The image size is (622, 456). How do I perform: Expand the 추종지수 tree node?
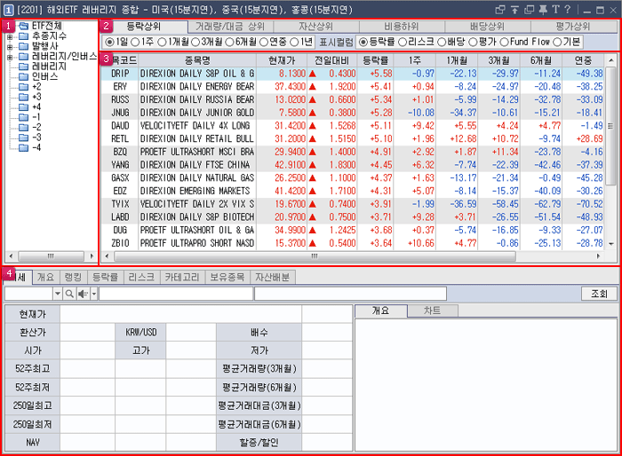pos(10,36)
